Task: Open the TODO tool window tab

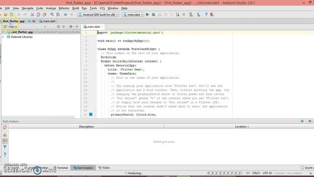Action: [104, 168]
